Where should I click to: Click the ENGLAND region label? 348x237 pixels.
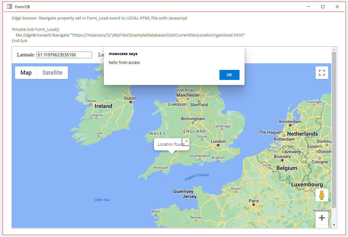(194, 131)
